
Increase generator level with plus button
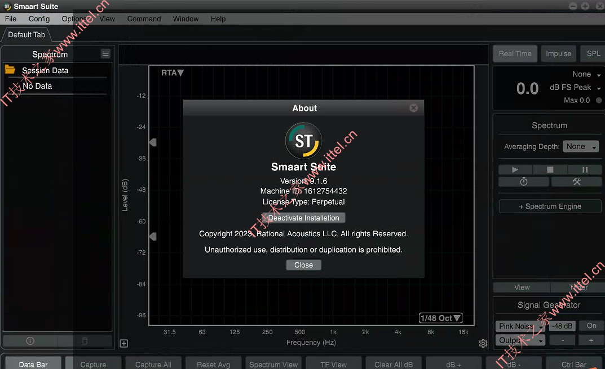tap(591, 340)
